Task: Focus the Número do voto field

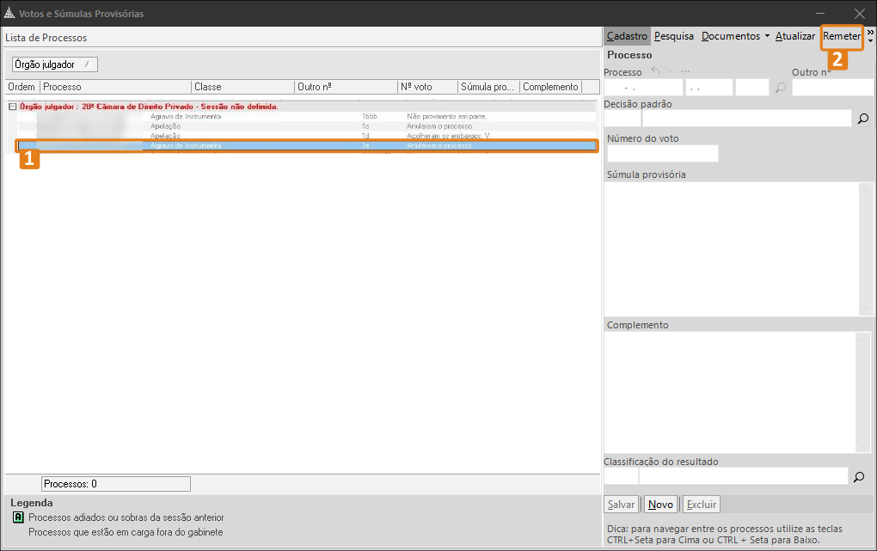Action: tap(662, 153)
